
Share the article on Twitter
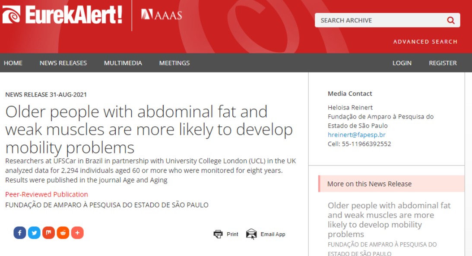(x=34, y=233)
